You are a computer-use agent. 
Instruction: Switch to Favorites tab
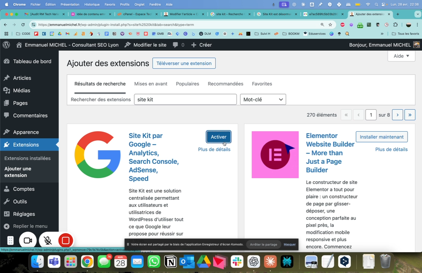point(262,84)
